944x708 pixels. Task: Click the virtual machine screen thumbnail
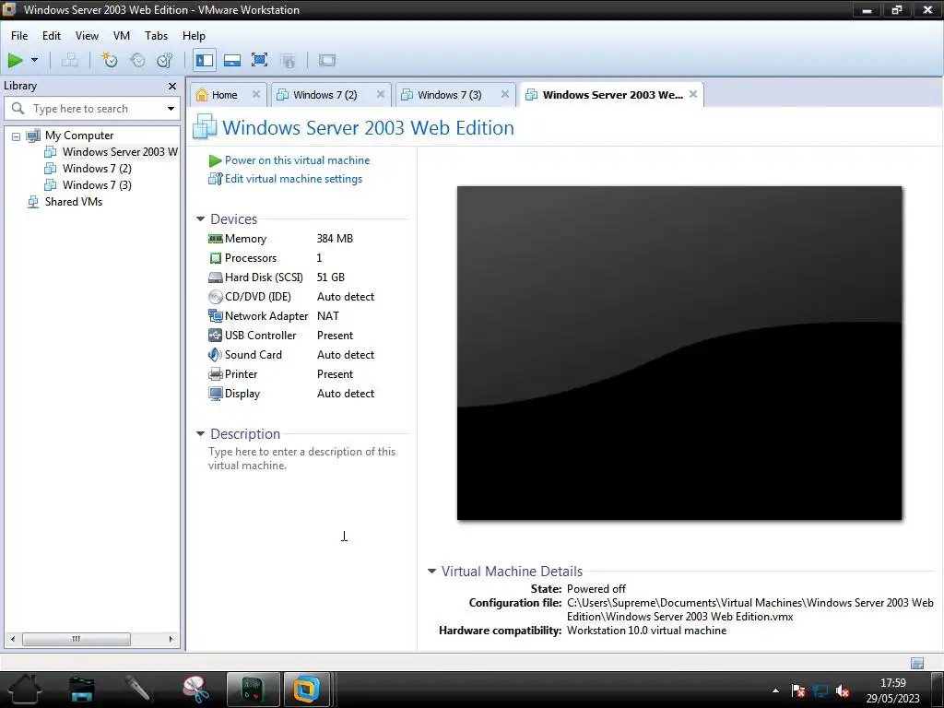tap(679, 353)
